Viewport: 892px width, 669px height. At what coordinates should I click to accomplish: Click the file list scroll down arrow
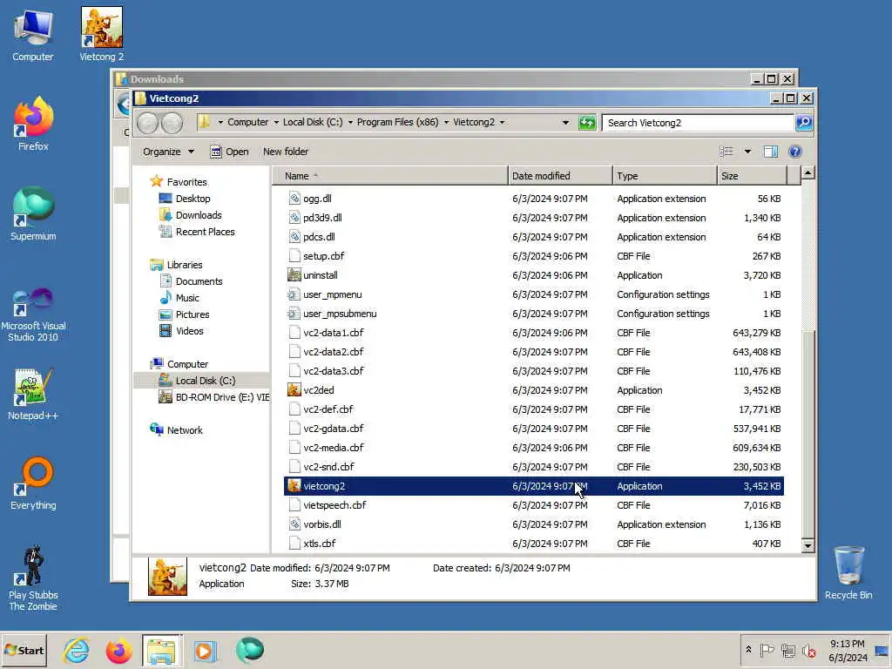point(808,545)
